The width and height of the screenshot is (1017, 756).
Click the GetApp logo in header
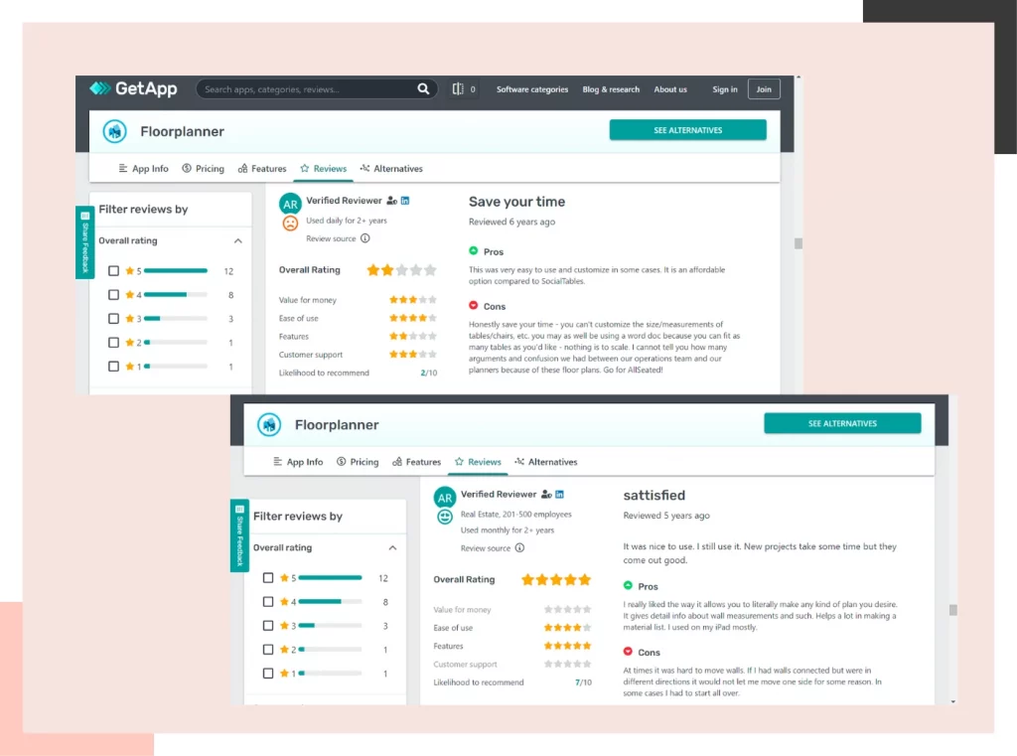click(x=134, y=88)
